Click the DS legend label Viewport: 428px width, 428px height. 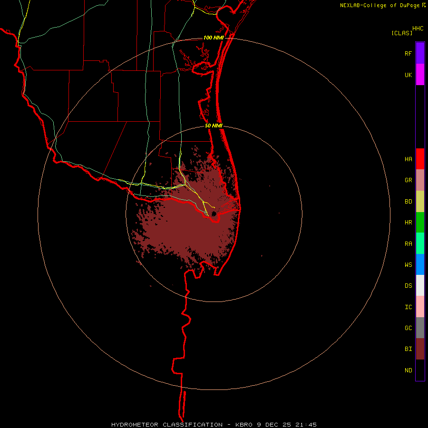click(408, 286)
